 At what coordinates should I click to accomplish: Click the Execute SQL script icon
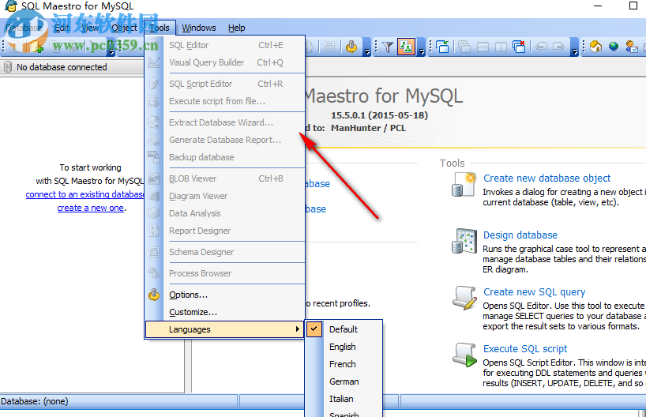point(464,355)
